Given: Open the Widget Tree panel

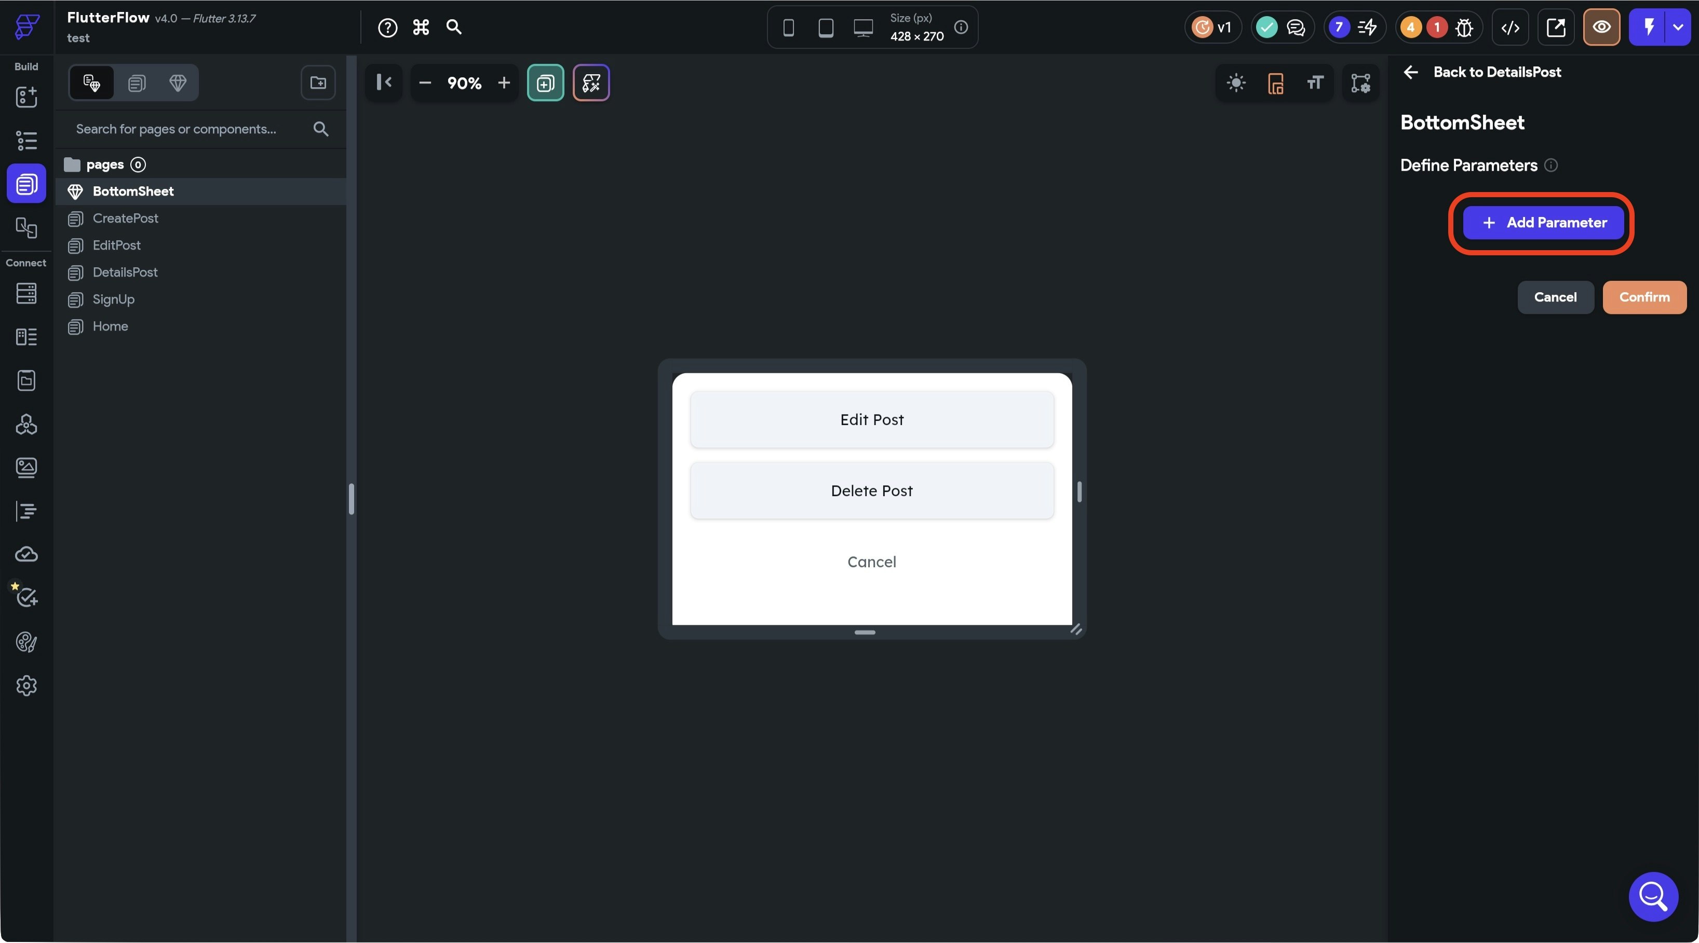Looking at the screenshot, I should (x=26, y=141).
